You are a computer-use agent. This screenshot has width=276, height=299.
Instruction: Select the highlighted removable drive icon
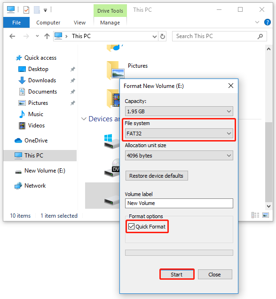coord(112,200)
